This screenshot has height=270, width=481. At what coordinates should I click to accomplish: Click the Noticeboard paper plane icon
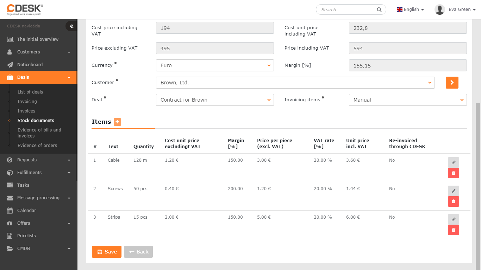(10, 64)
